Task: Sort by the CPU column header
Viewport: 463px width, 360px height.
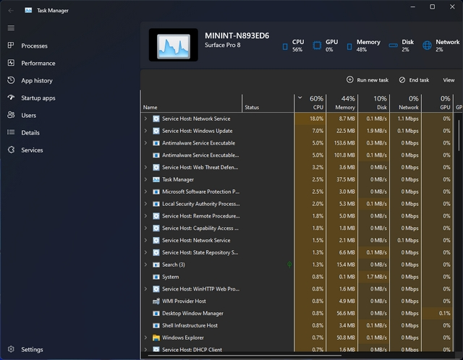Action: [x=310, y=103]
